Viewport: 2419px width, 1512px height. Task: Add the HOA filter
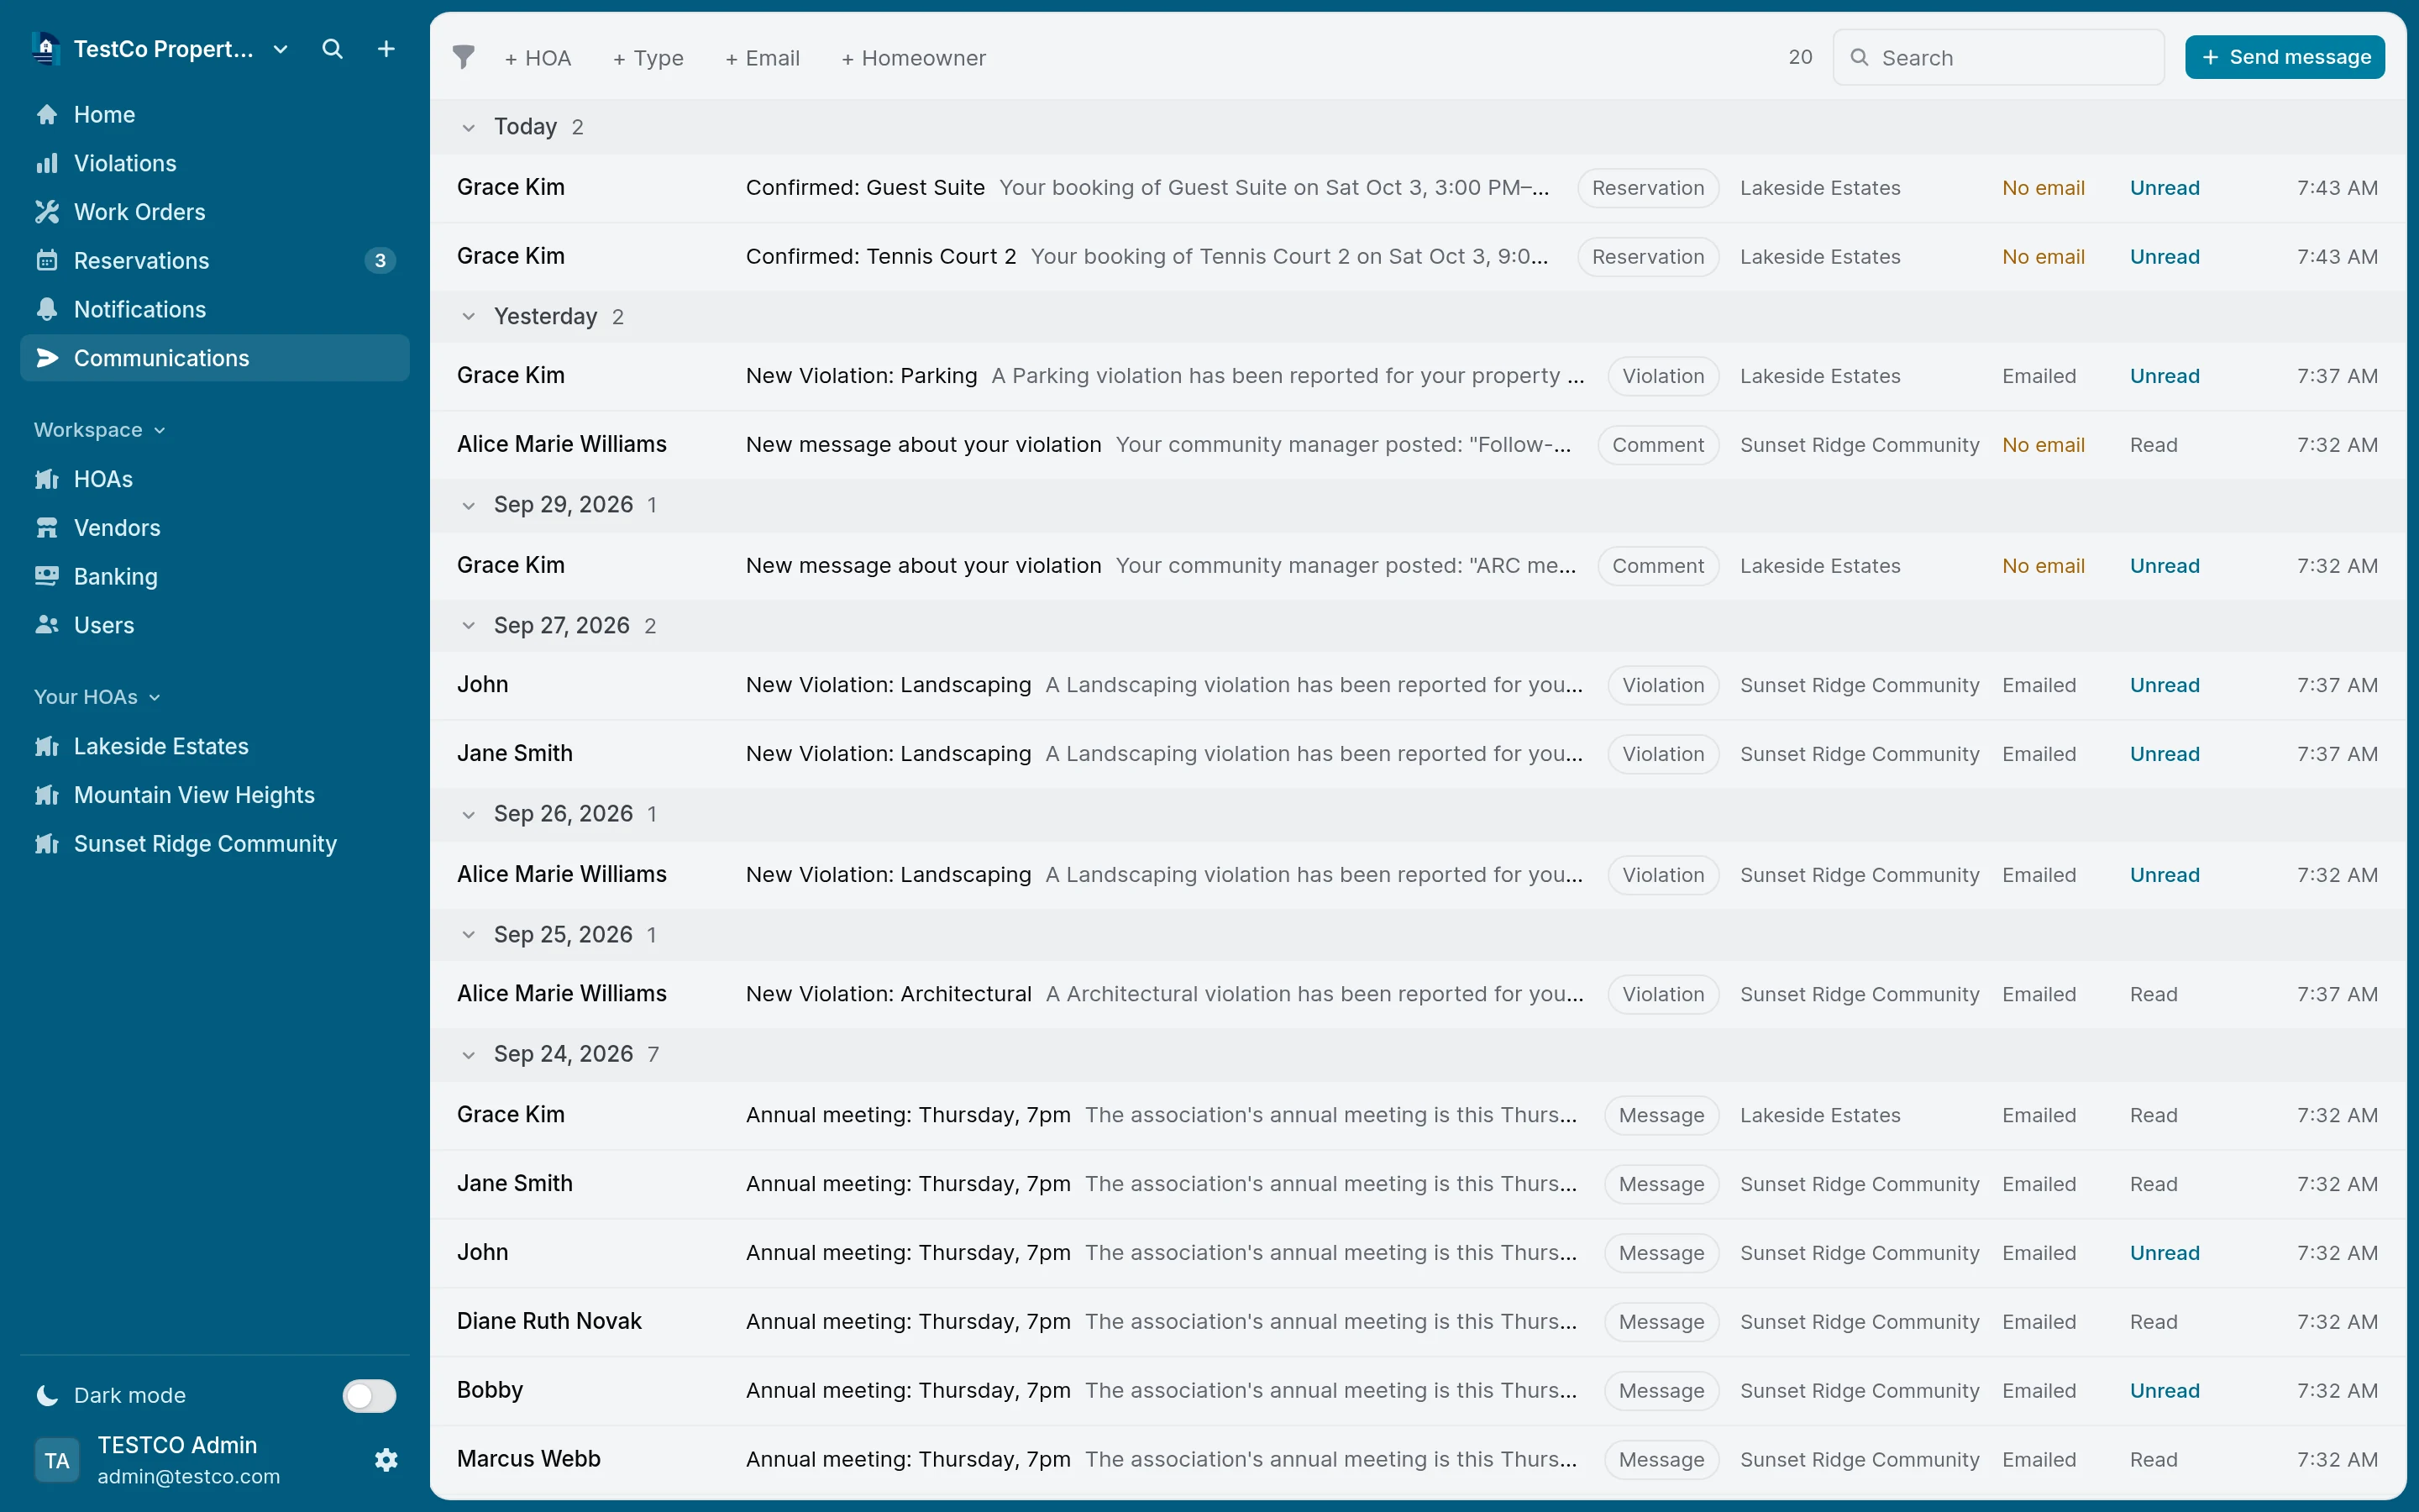(538, 58)
